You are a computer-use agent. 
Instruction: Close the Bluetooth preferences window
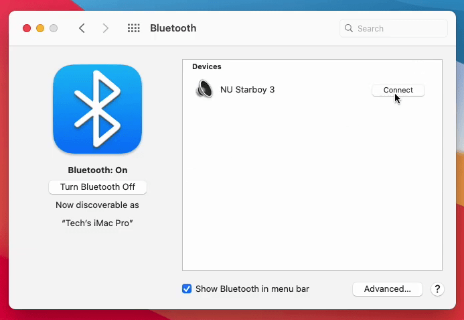pyautogui.click(x=27, y=28)
